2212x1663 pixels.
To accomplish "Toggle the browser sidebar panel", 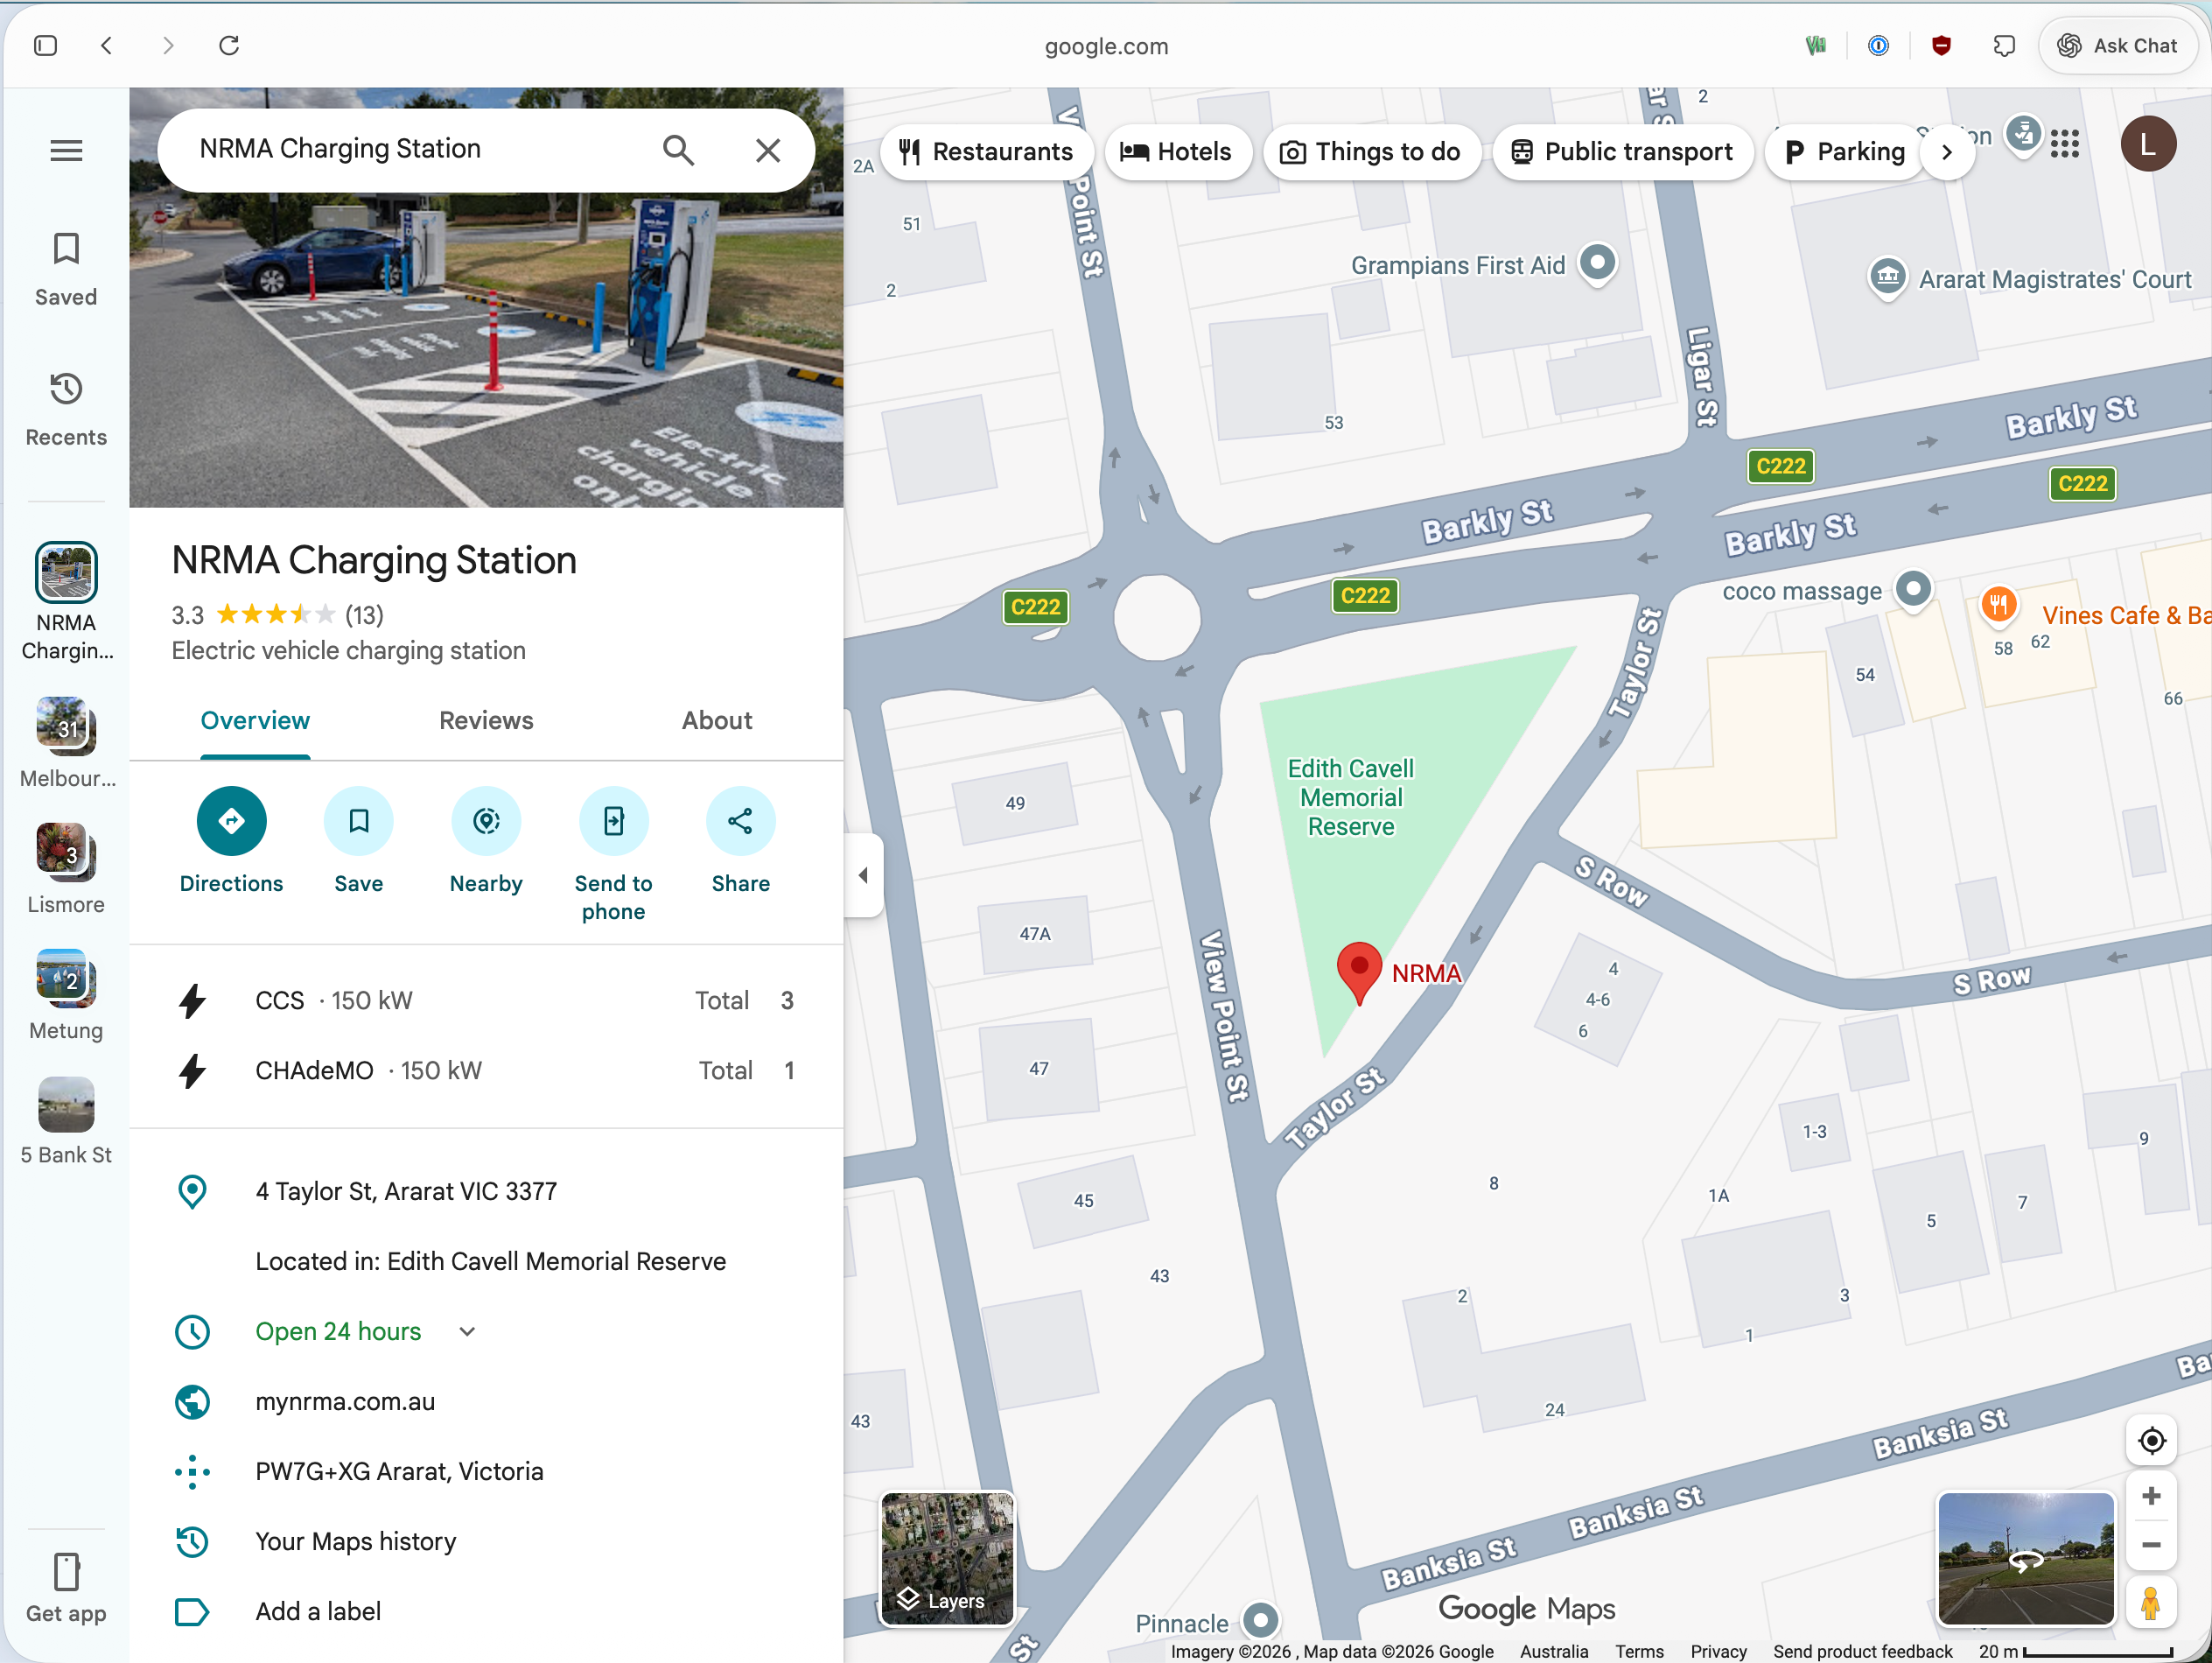I will pyautogui.click(x=45, y=45).
